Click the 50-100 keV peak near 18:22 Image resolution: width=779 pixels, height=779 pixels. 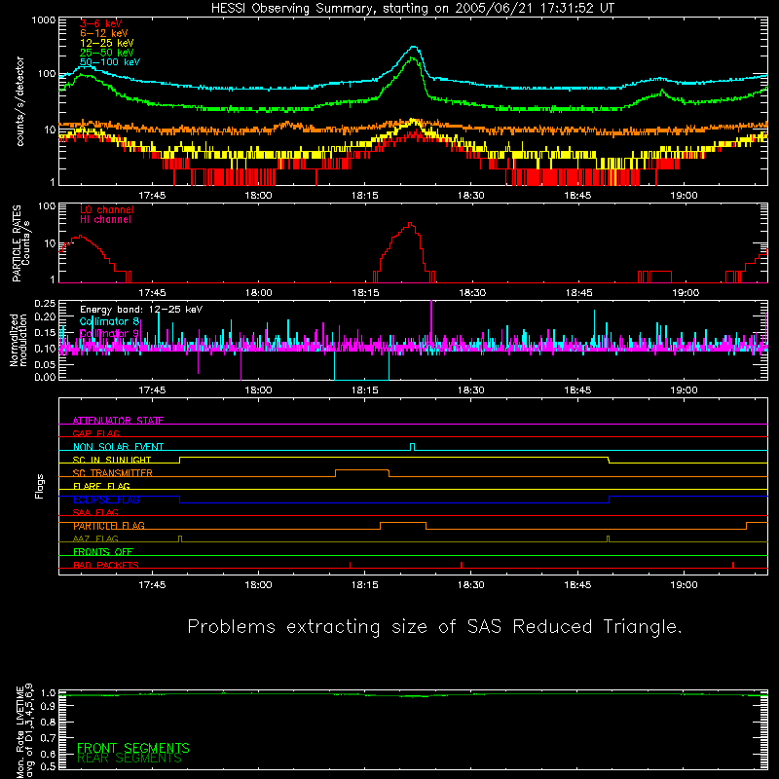(x=415, y=47)
